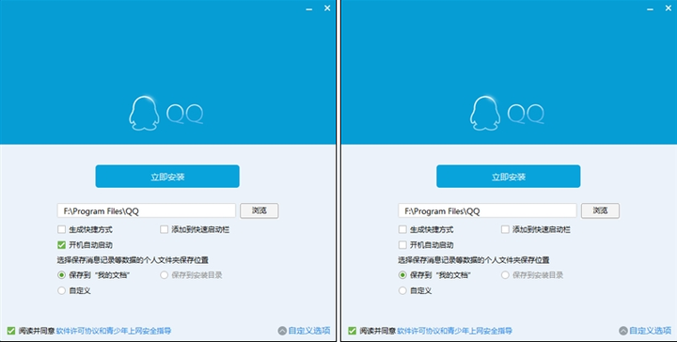Click 立即安装 in the right installer window
Screen dimensions: 677x342
point(508,177)
